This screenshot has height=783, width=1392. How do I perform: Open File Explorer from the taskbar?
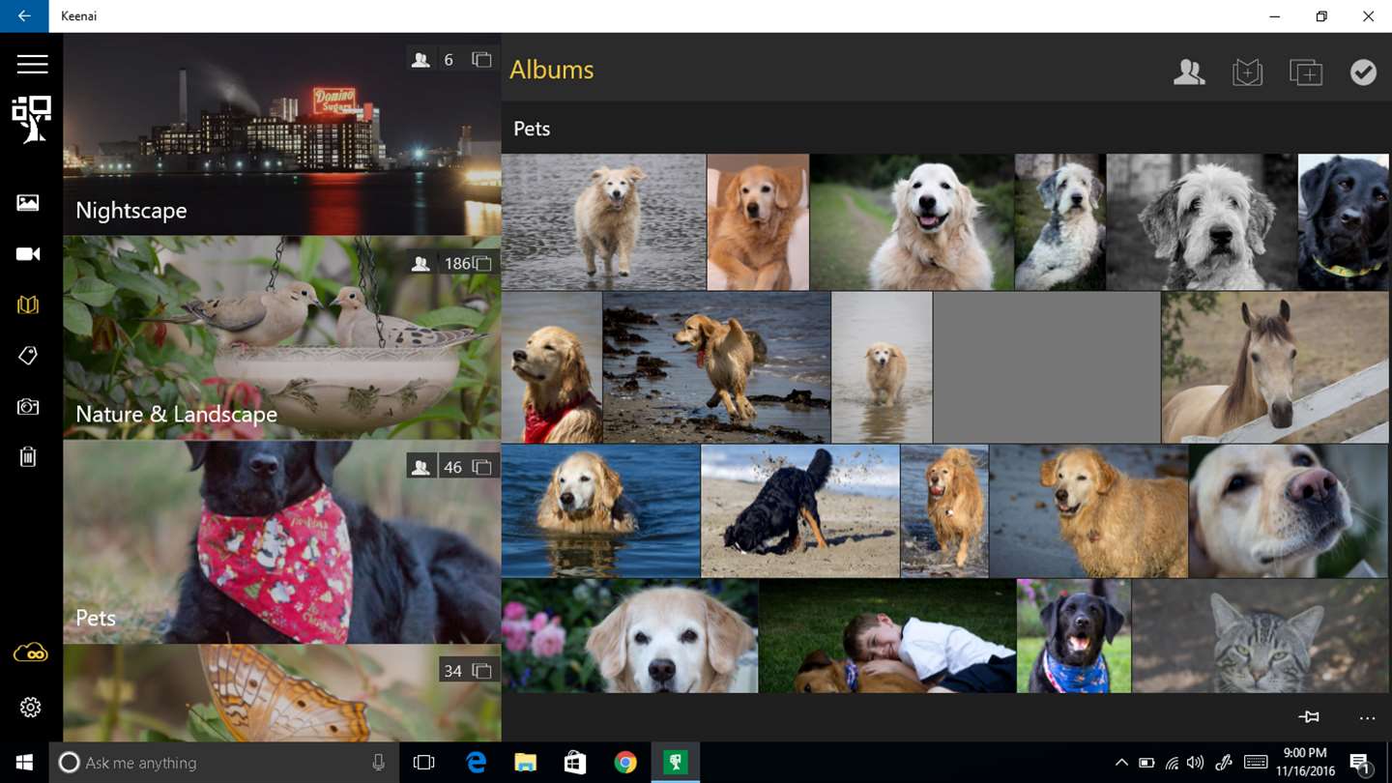(525, 763)
